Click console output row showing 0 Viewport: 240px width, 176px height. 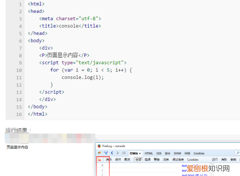tap(153, 166)
